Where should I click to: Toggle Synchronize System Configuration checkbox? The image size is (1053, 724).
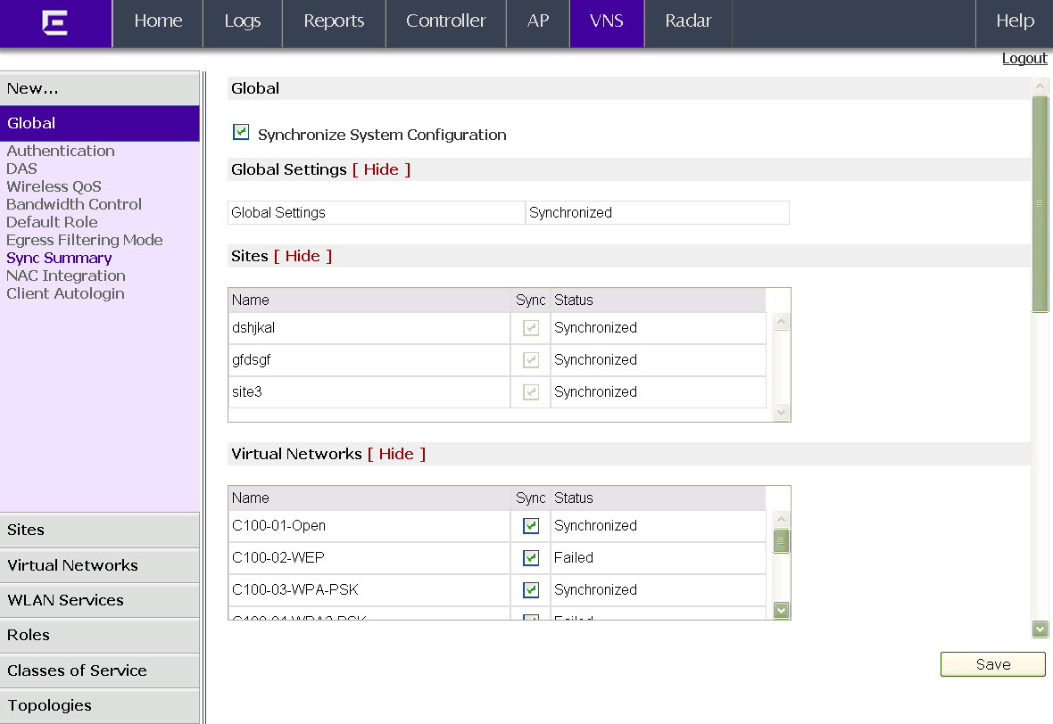[240, 132]
